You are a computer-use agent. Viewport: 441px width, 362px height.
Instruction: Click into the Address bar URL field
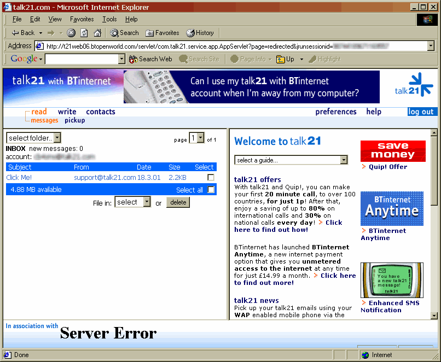[236, 46]
